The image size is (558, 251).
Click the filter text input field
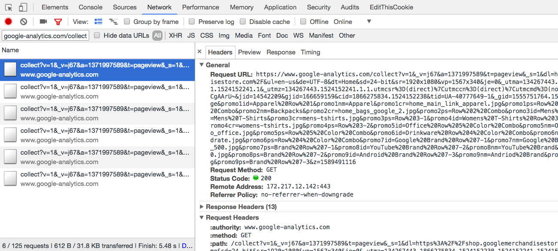pos(45,36)
